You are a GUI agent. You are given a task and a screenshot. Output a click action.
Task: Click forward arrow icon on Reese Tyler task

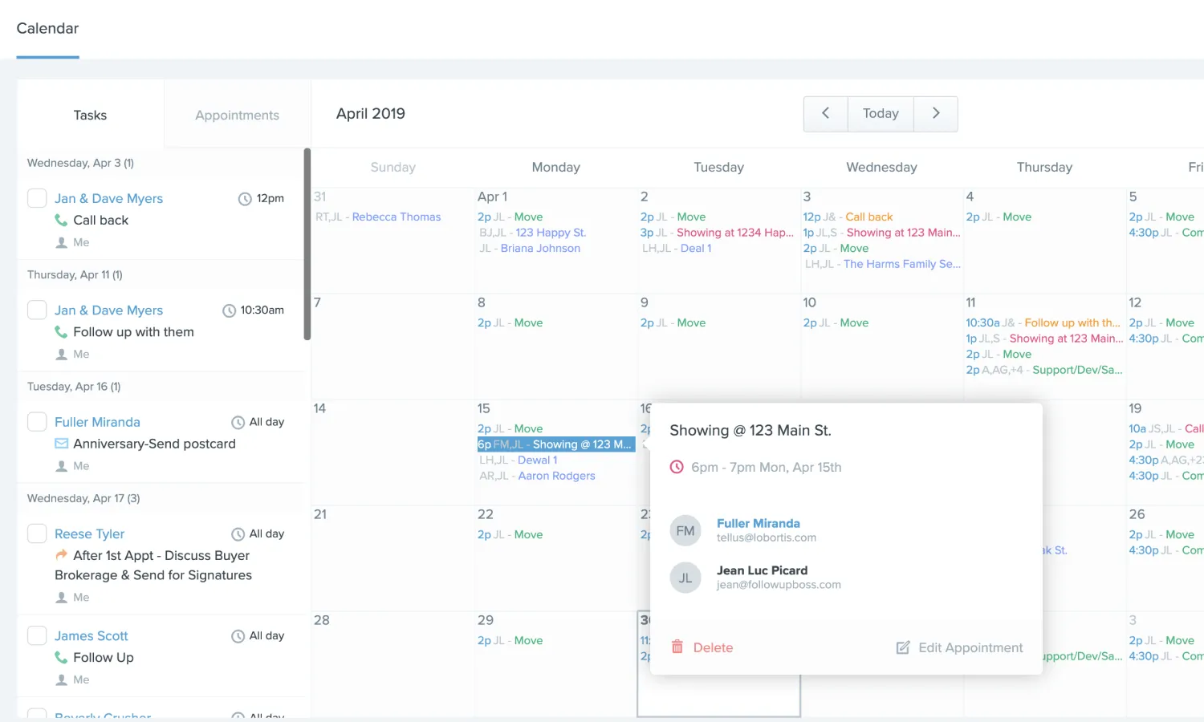(61, 555)
